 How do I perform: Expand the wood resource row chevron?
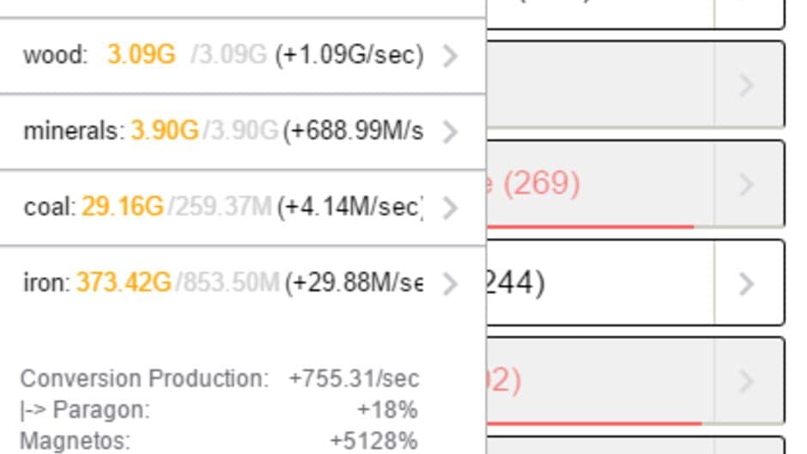pyautogui.click(x=450, y=56)
